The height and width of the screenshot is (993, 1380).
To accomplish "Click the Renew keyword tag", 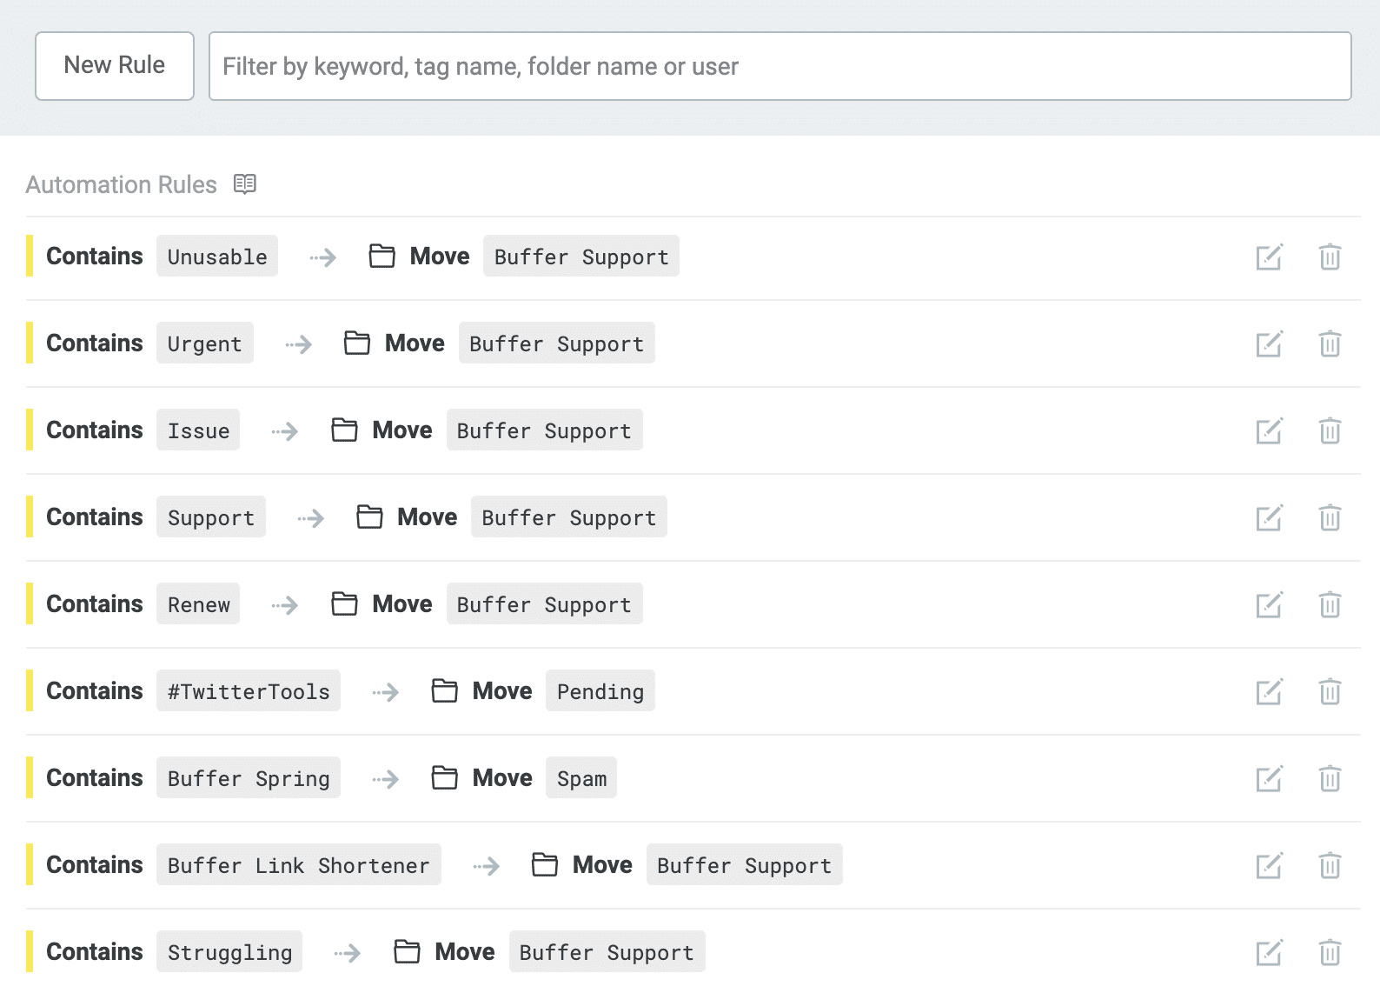I will [198, 603].
